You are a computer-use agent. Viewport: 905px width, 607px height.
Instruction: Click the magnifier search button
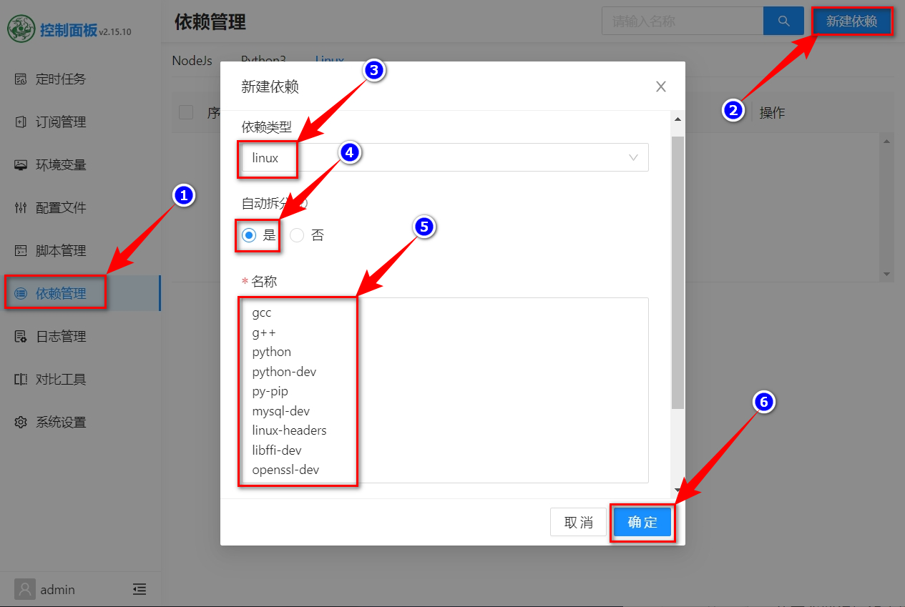point(783,21)
